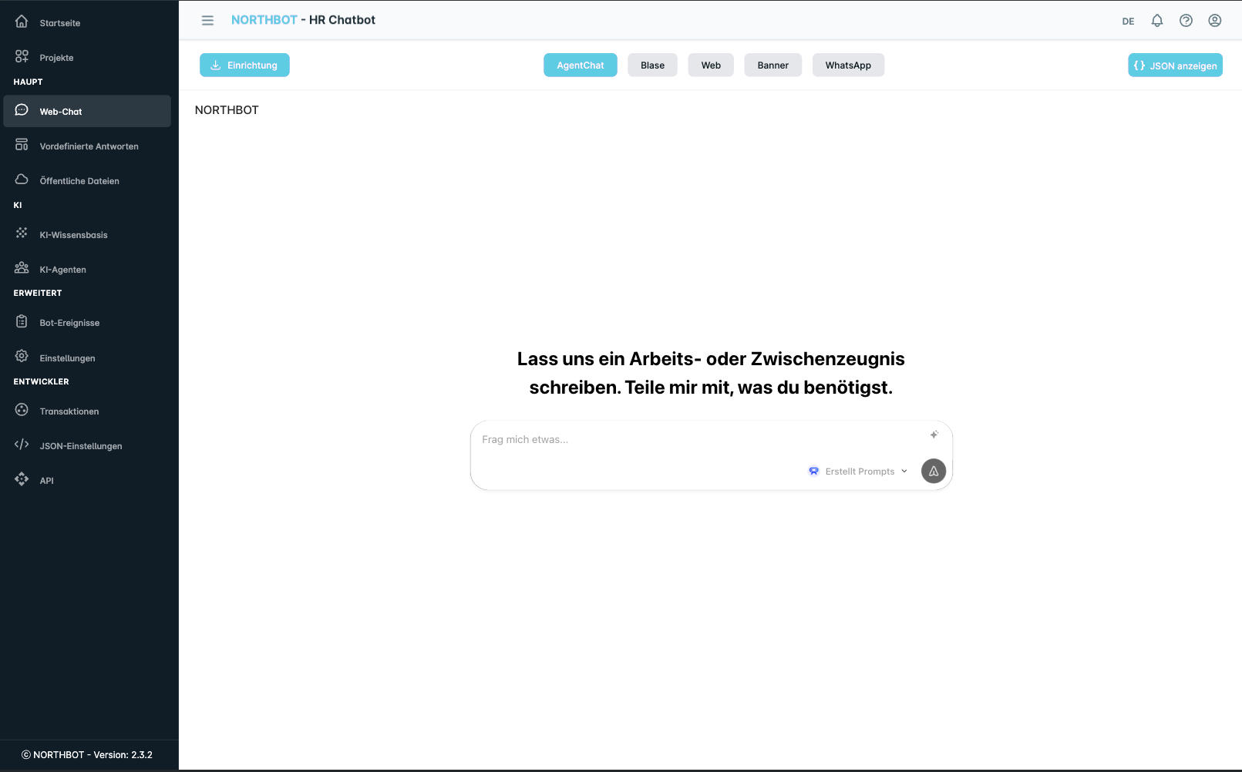
Task: Select the KI-Wissensbasis icon in sidebar
Action: tap(22, 234)
